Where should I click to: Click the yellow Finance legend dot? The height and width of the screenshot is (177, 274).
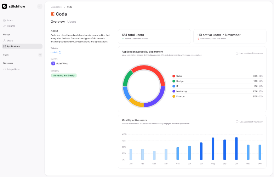coord(174,96)
